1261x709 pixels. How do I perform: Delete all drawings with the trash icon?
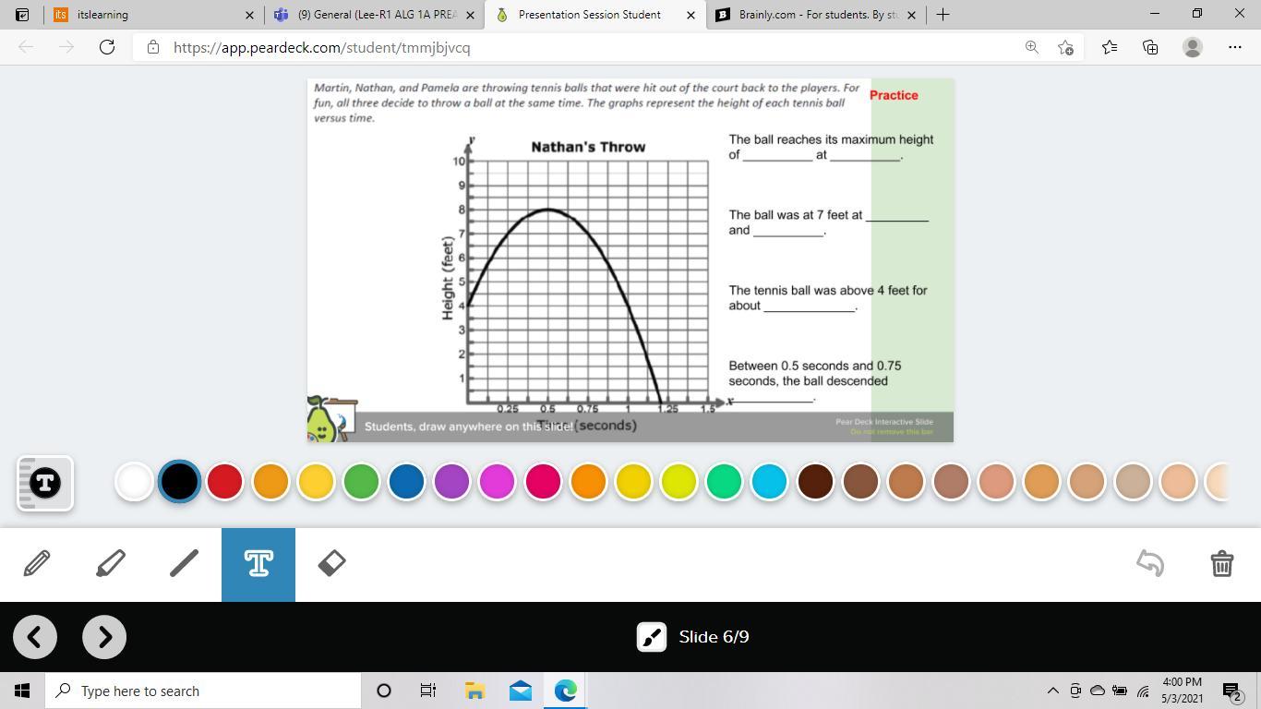tap(1222, 563)
